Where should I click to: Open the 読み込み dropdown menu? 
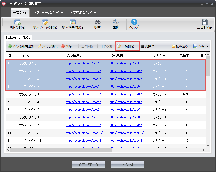click(x=191, y=46)
